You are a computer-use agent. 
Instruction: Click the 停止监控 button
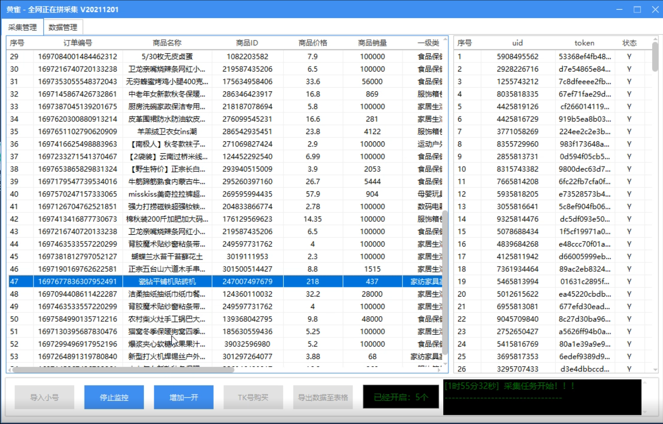[114, 397]
